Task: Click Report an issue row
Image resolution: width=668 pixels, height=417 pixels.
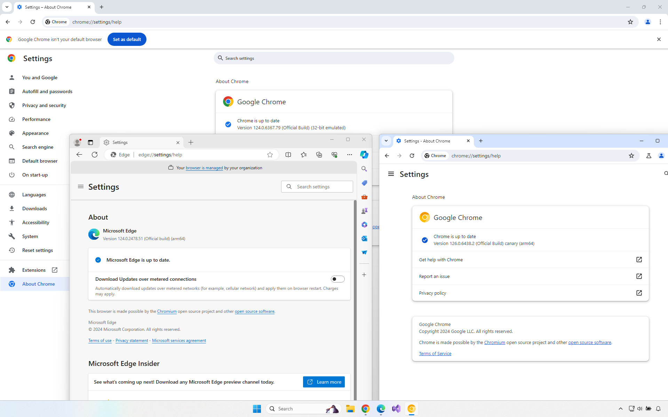Action: pos(530,276)
